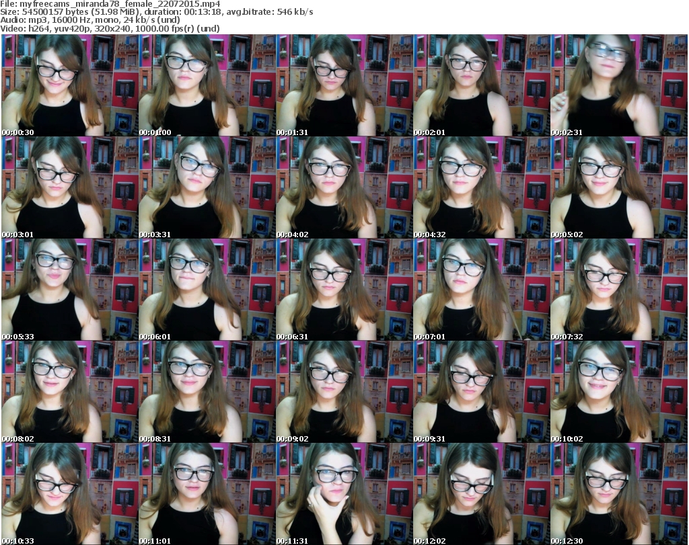
Task: Open the frame at 00:12:02
Action: pyautogui.click(x=481, y=494)
